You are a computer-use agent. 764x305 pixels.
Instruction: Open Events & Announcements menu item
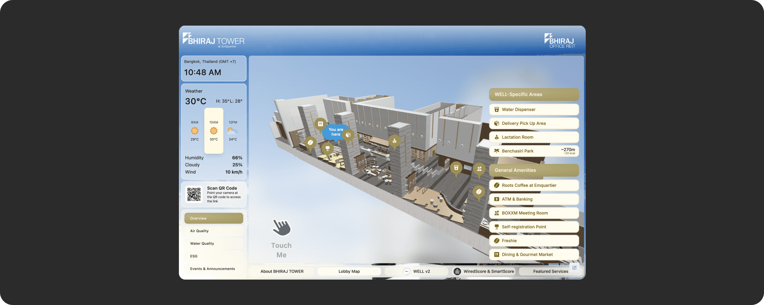(x=214, y=269)
